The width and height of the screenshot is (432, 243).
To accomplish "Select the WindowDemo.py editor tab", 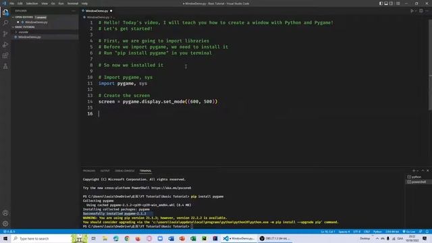I will pyautogui.click(x=97, y=11).
